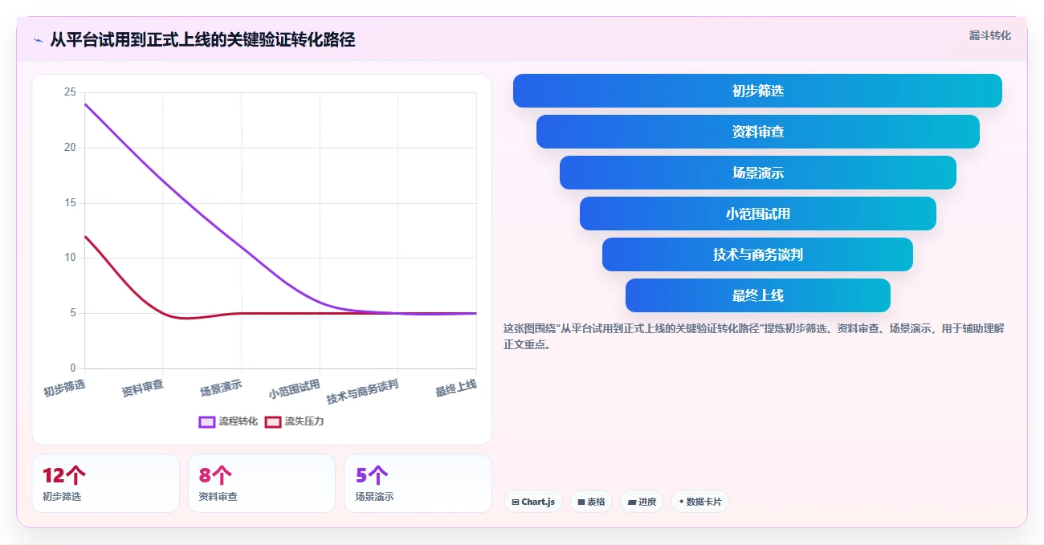This screenshot has width=1044, height=545.
Task: Click the sparkle icon in 数据卡片 chip
Action: point(681,502)
